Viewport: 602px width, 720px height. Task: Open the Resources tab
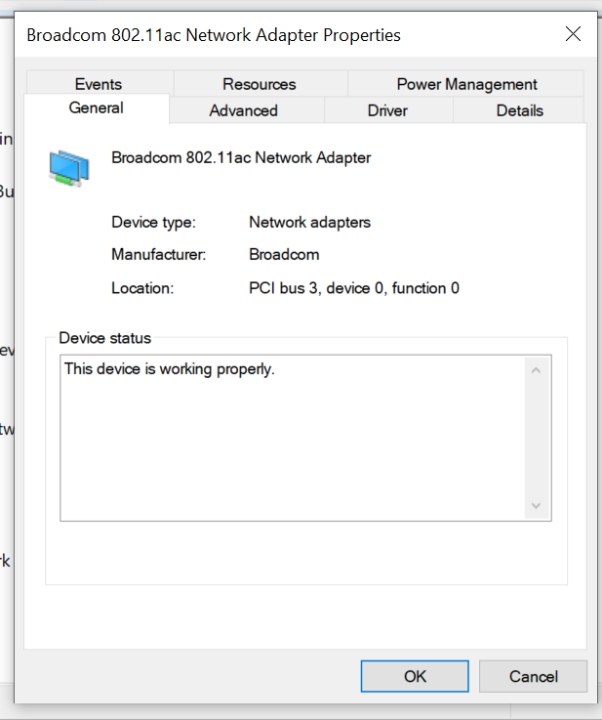click(x=260, y=84)
